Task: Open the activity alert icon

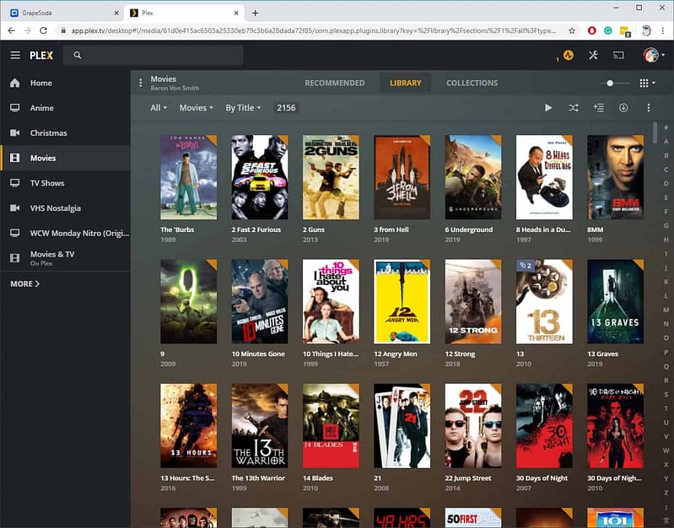Action: 569,55
